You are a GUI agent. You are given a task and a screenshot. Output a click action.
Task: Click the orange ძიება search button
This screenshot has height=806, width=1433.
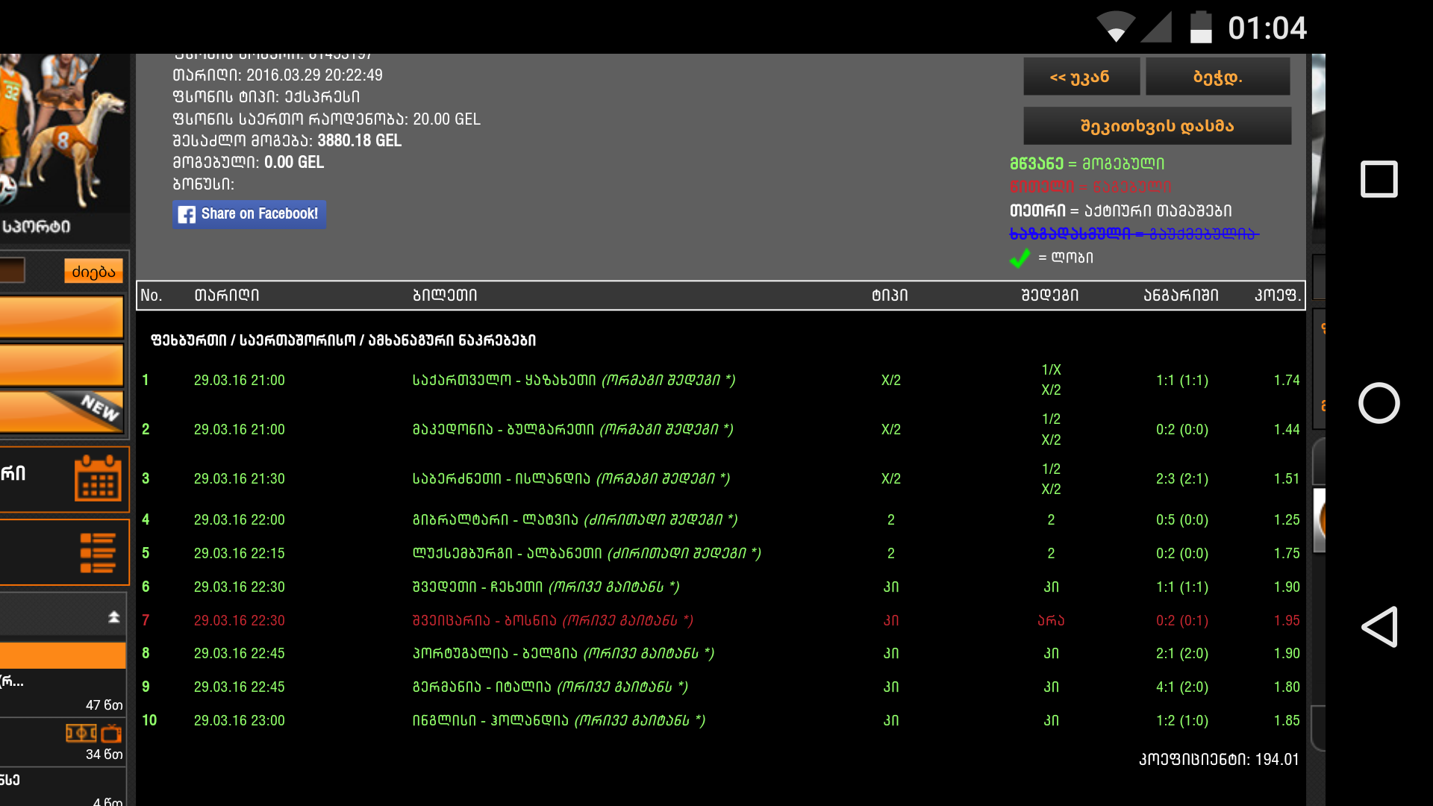tap(93, 272)
